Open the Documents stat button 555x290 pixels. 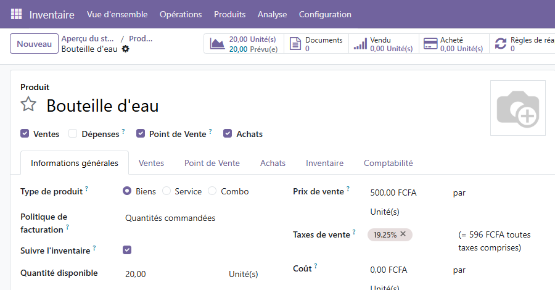[x=316, y=44]
